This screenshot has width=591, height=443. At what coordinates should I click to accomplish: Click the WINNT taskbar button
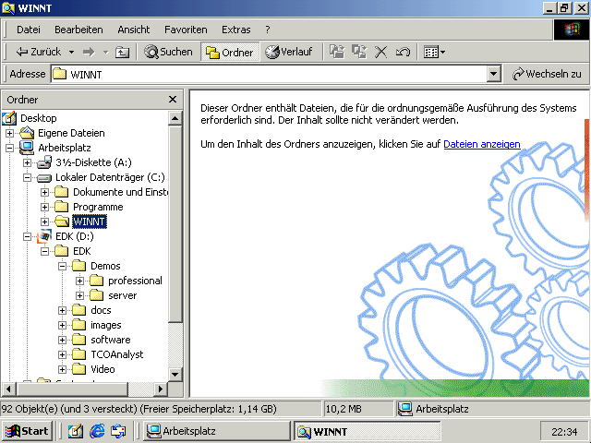368,431
